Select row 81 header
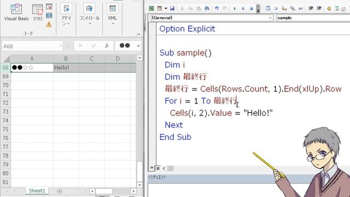 point(5,182)
